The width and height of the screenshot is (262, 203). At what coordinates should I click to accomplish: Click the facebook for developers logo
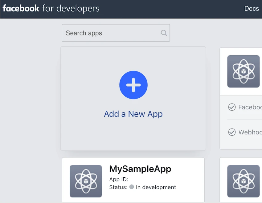point(51,8)
